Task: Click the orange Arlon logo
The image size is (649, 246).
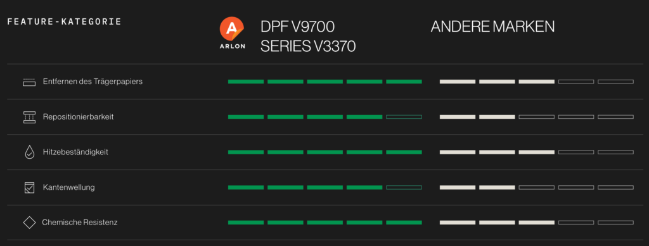Action: click(232, 33)
